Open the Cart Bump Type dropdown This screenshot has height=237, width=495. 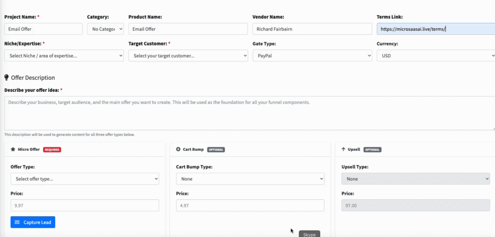[250, 179]
